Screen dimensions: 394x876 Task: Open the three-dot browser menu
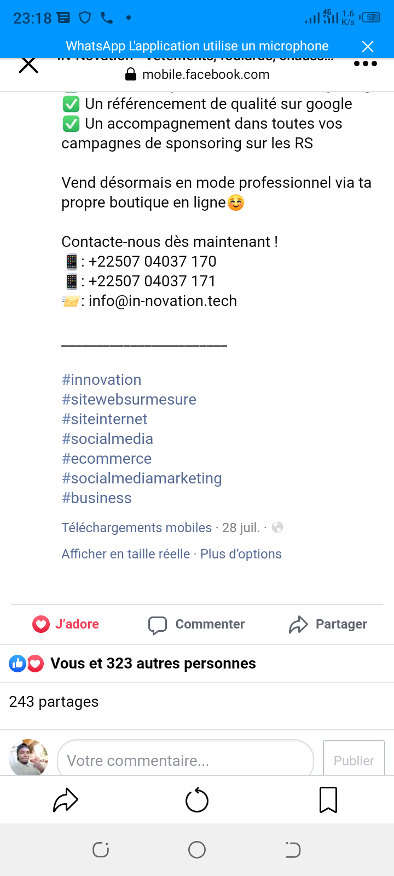(x=365, y=64)
